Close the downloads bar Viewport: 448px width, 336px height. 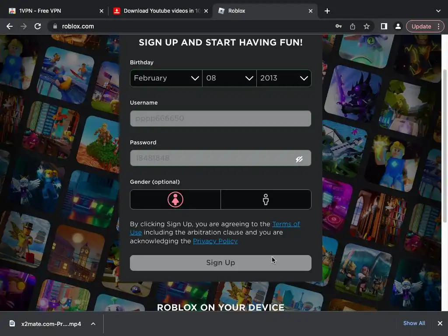coord(440,323)
